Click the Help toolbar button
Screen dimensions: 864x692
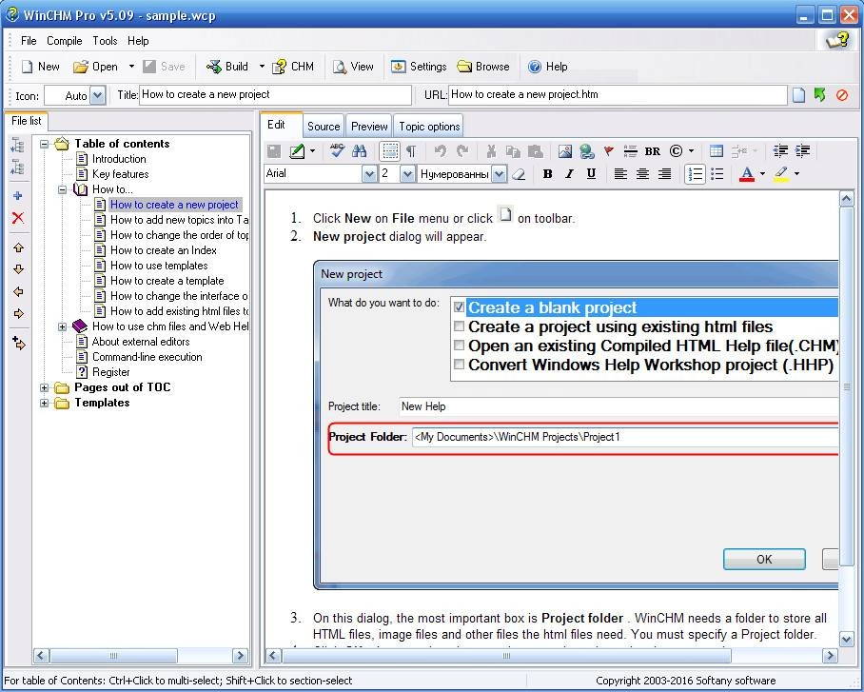pyautogui.click(x=548, y=67)
